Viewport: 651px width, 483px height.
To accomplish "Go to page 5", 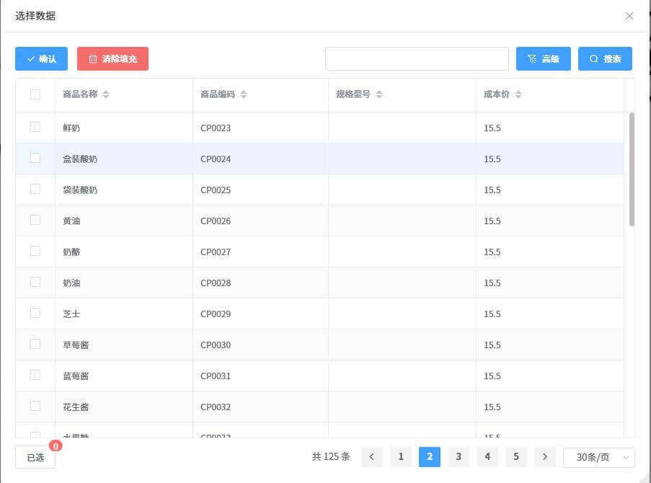I will 516,457.
